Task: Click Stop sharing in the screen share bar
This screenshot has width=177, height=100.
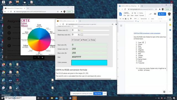Action: pos(98,94)
